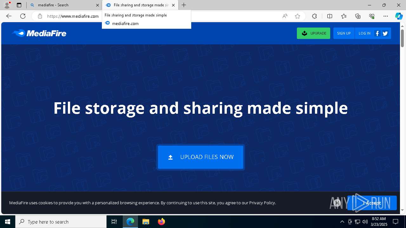Open the Copilot sidebar
This screenshot has height=228, width=406.
(399, 16)
